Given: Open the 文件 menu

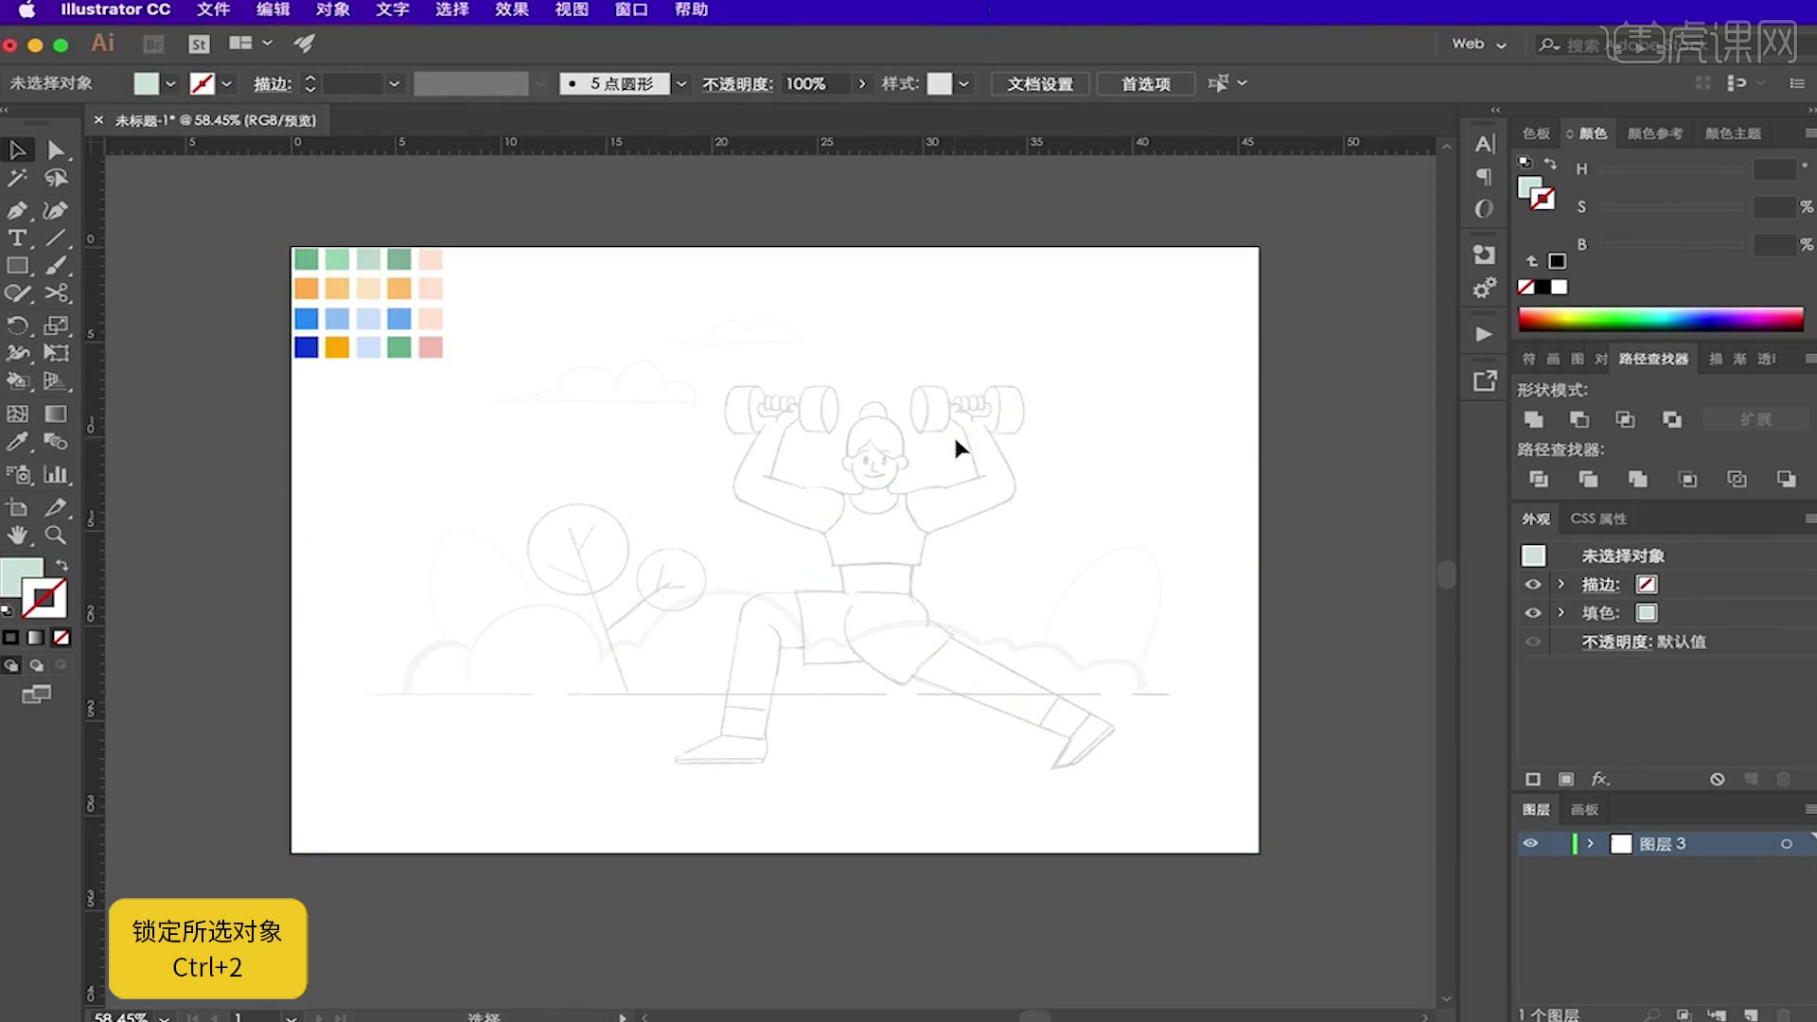Looking at the screenshot, I should [x=213, y=9].
